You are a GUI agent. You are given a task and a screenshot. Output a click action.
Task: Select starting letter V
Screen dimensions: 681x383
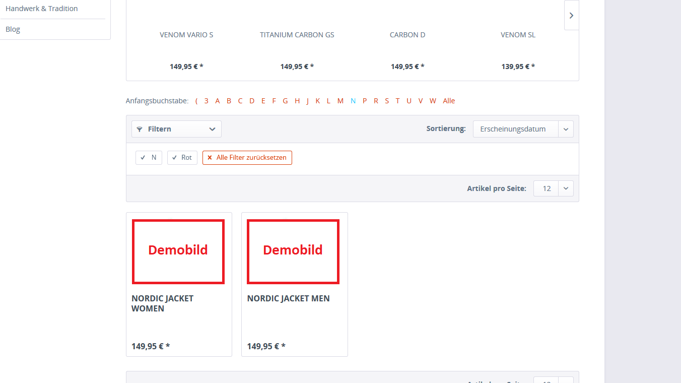421,101
